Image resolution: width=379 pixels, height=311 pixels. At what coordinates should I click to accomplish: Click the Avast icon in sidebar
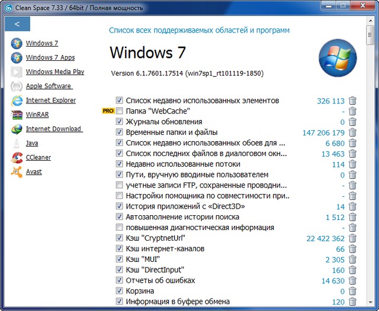[x=17, y=171]
